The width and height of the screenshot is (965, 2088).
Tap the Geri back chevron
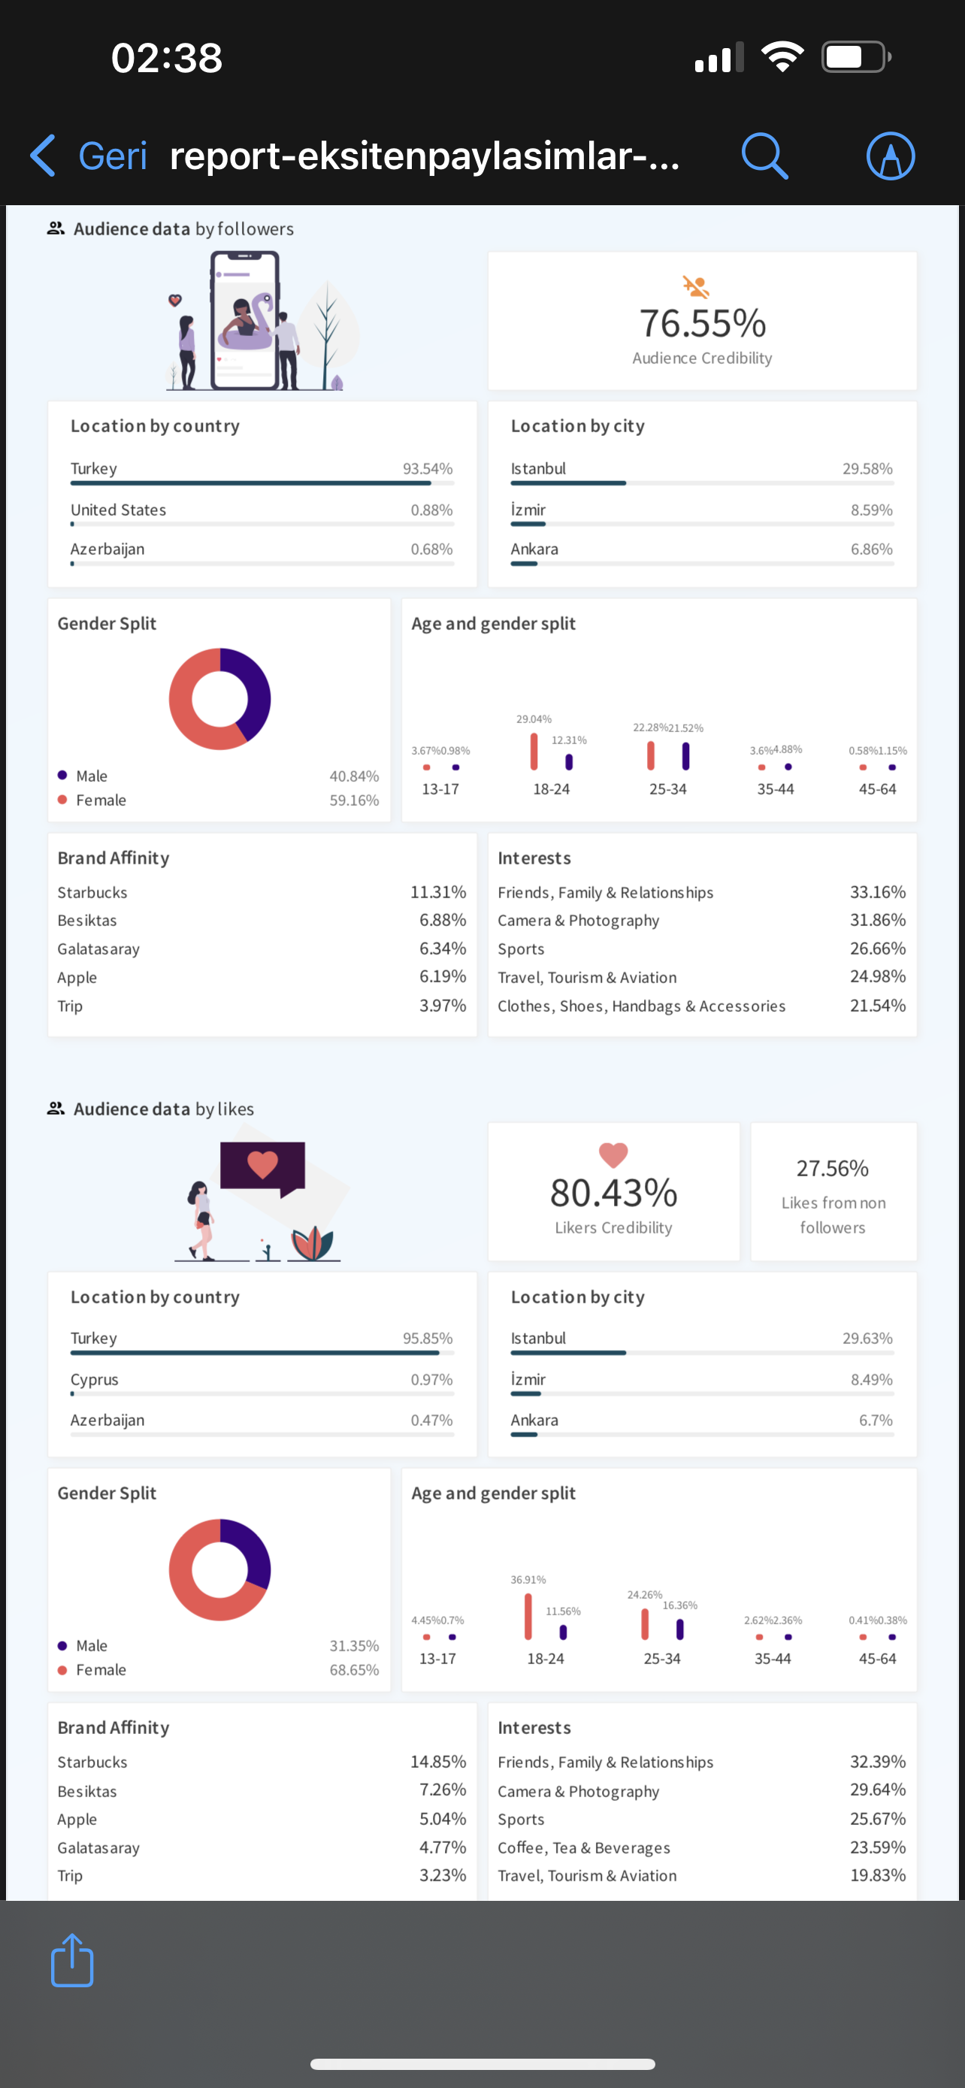click(43, 155)
